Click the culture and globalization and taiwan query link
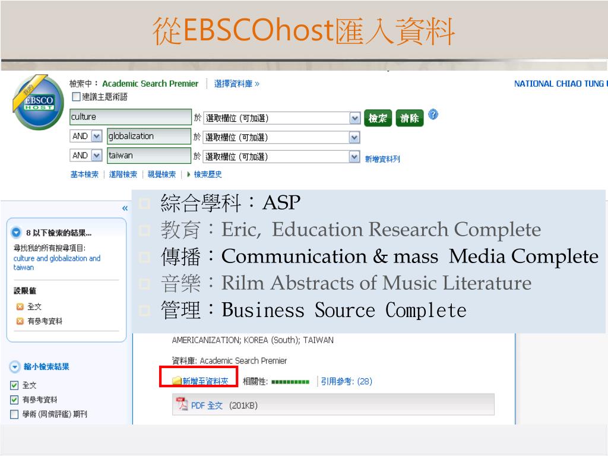The width and height of the screenshot is (608, 456). click(56, 262)
